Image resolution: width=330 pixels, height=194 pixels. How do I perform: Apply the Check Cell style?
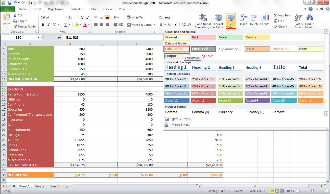[204, 49]
